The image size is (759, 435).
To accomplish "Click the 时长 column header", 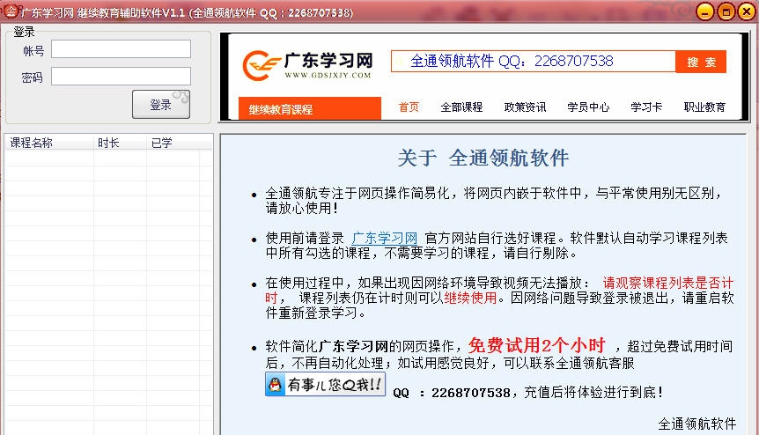I will point(120,143).
